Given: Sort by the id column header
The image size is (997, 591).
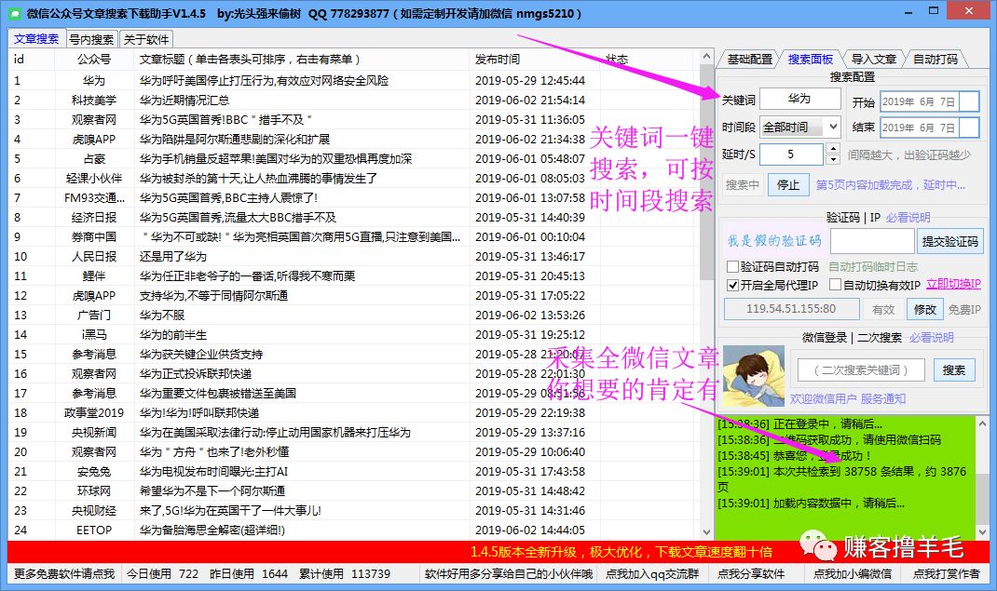Looking at the screenshot, I should (x=31, y=59).
